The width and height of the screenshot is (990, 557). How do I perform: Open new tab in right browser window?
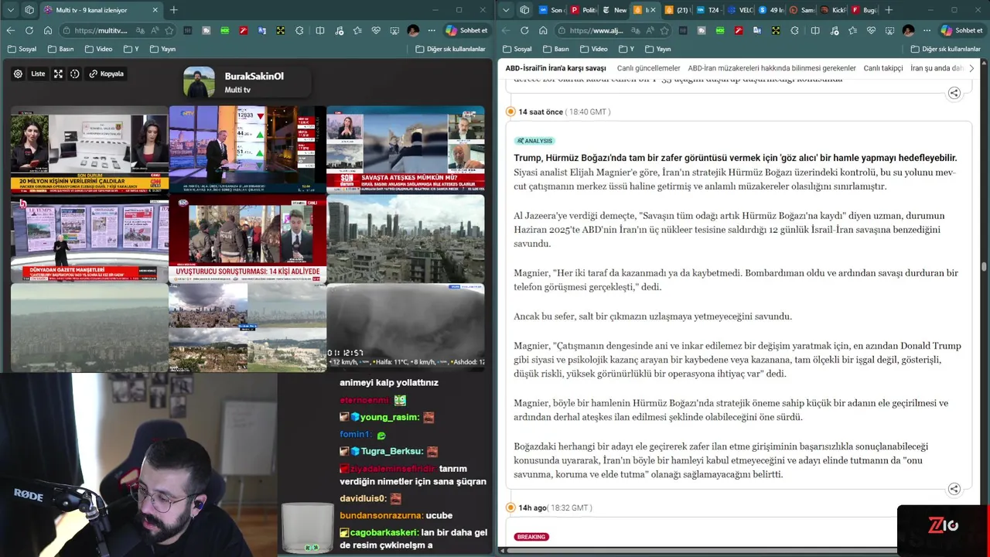(889, 10)
